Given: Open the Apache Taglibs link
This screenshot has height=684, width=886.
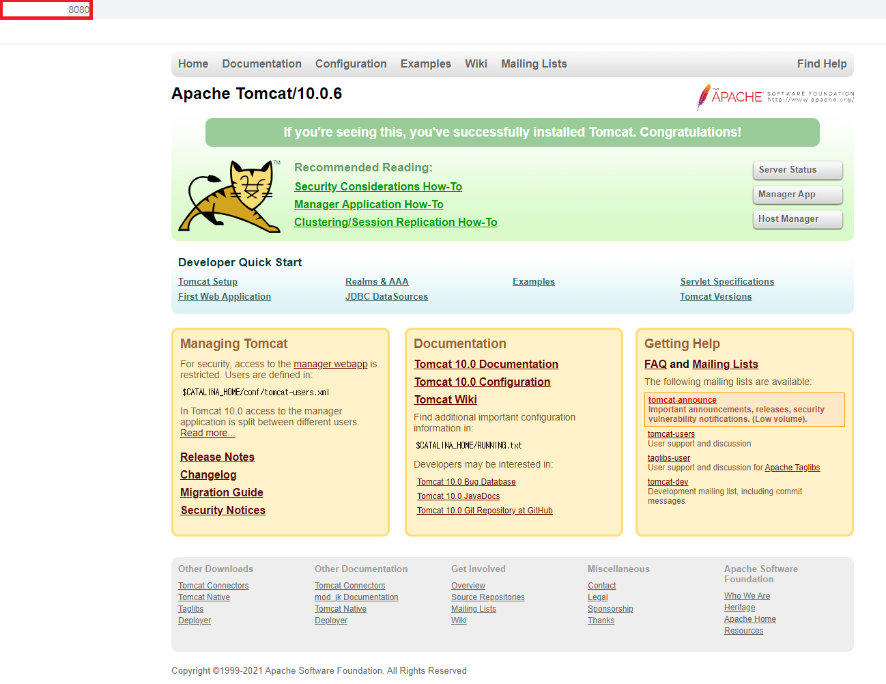Looking at the screenshot, I should click(x=792, y=468).
